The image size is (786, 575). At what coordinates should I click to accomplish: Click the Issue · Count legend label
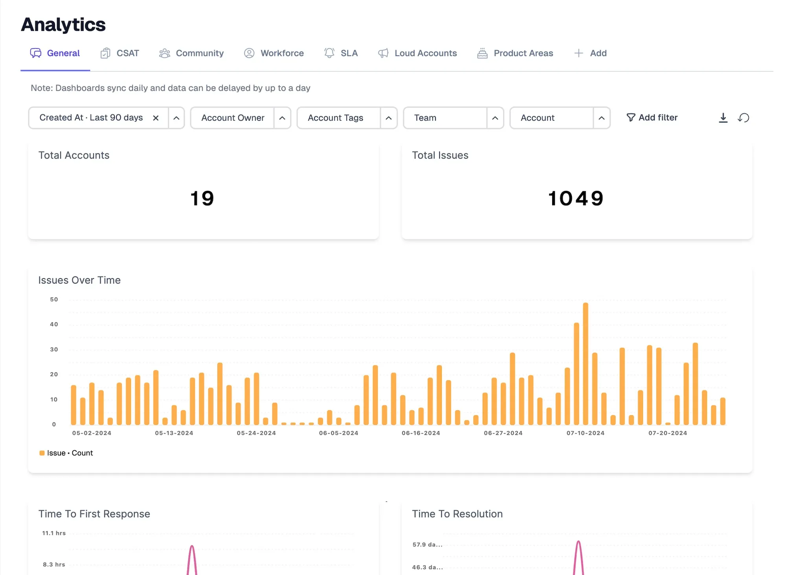tap(70, 453)
